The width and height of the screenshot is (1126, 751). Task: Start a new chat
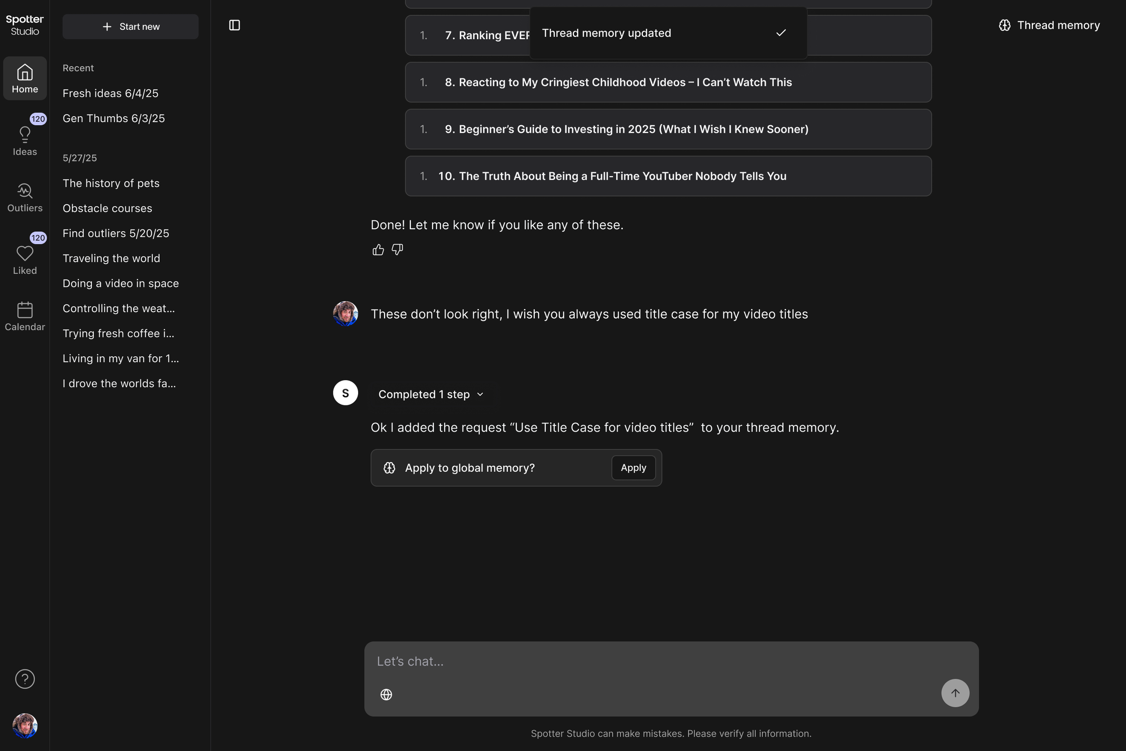tap(130, 26)
